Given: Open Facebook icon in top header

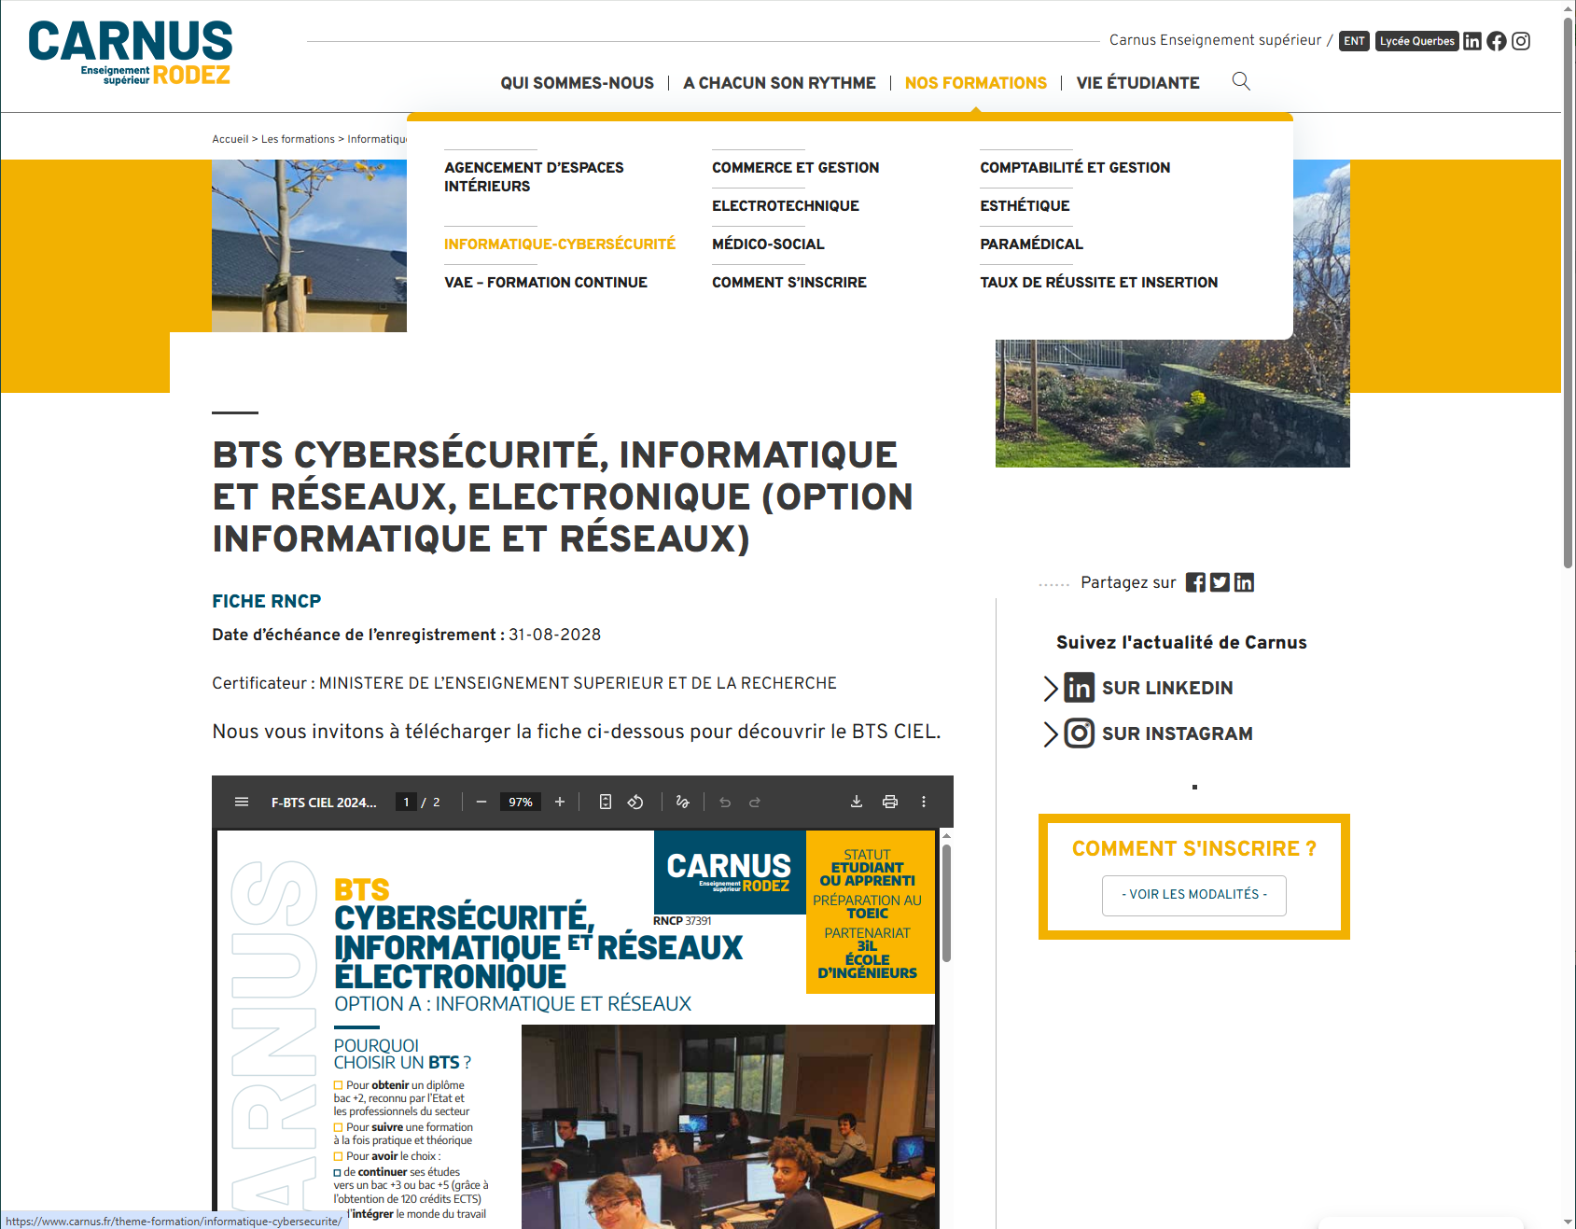Looking at the screenshot, I should (x=1497, y=41).
